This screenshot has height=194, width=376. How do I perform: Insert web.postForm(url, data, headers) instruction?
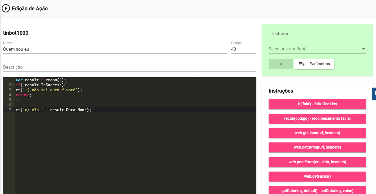click(317, 162)
